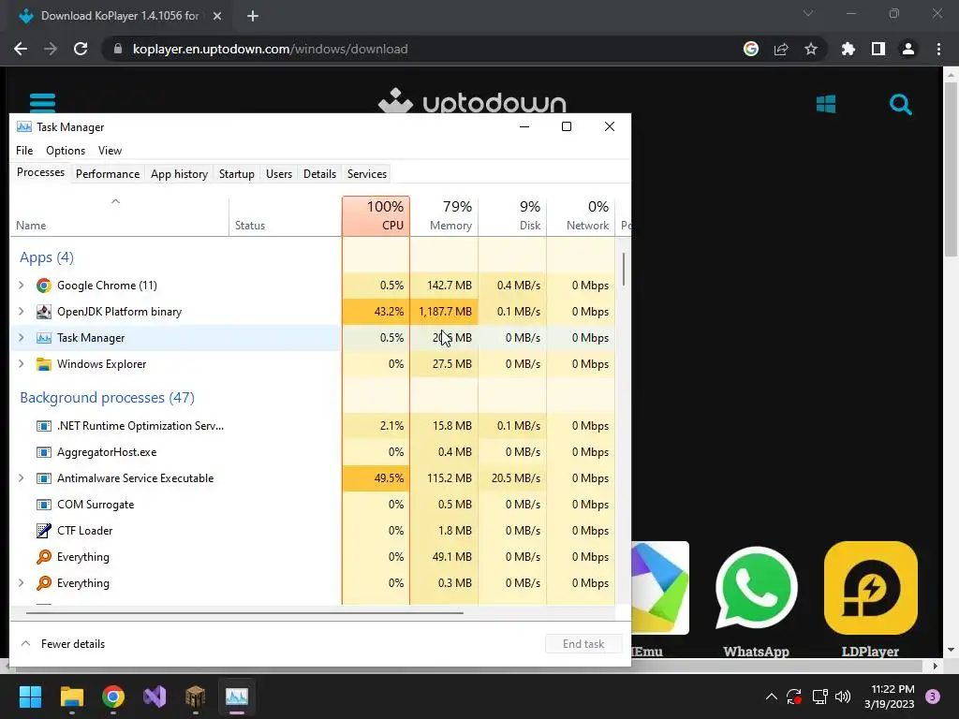Open Windows Start menu

[x=30, y=697]
